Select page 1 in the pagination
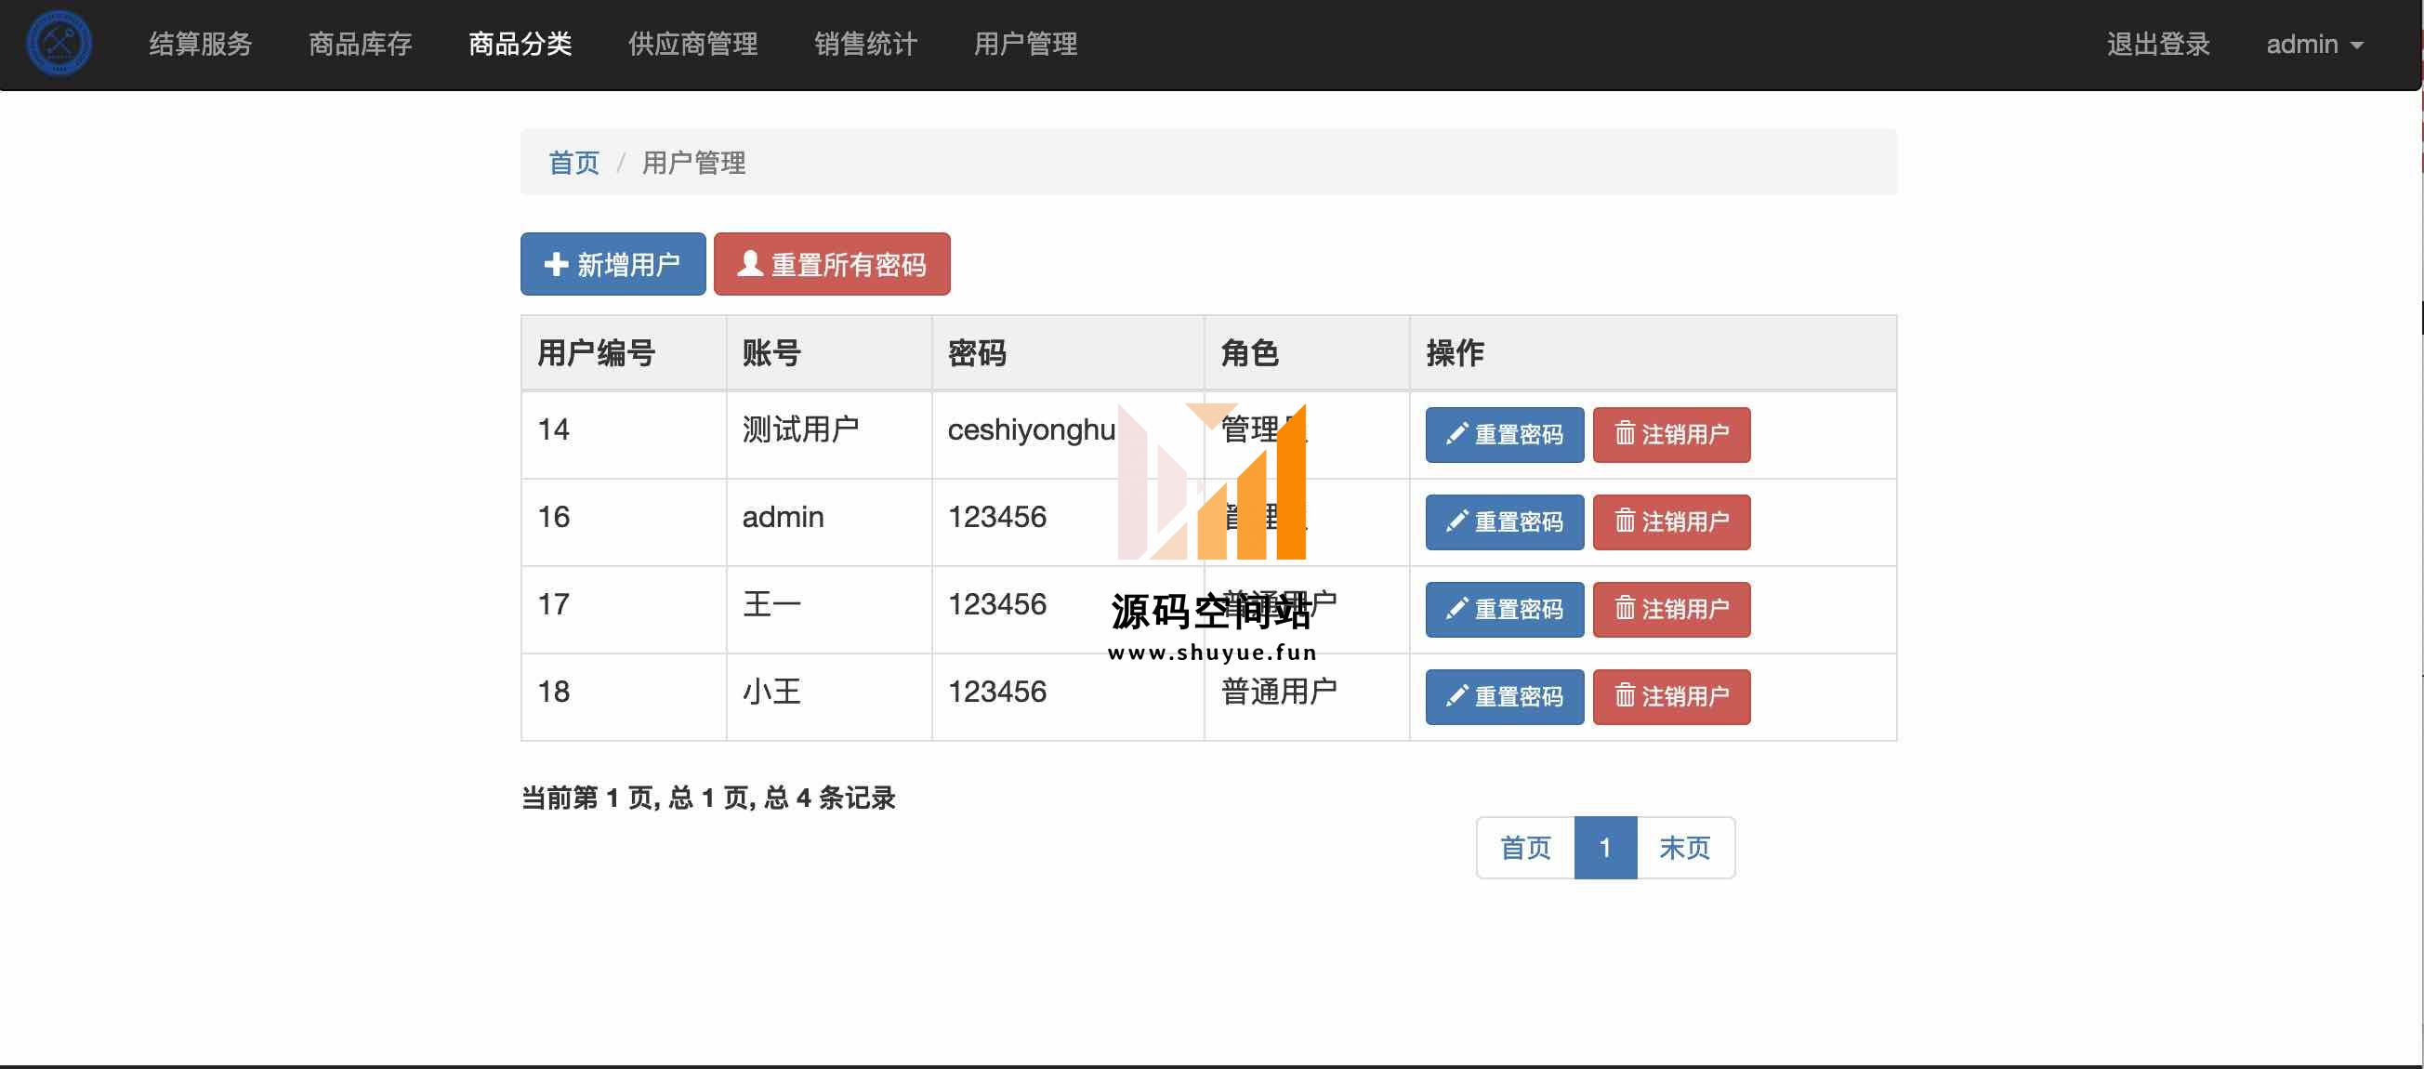2424x1069 pixels. click(x=1605, y=848)
